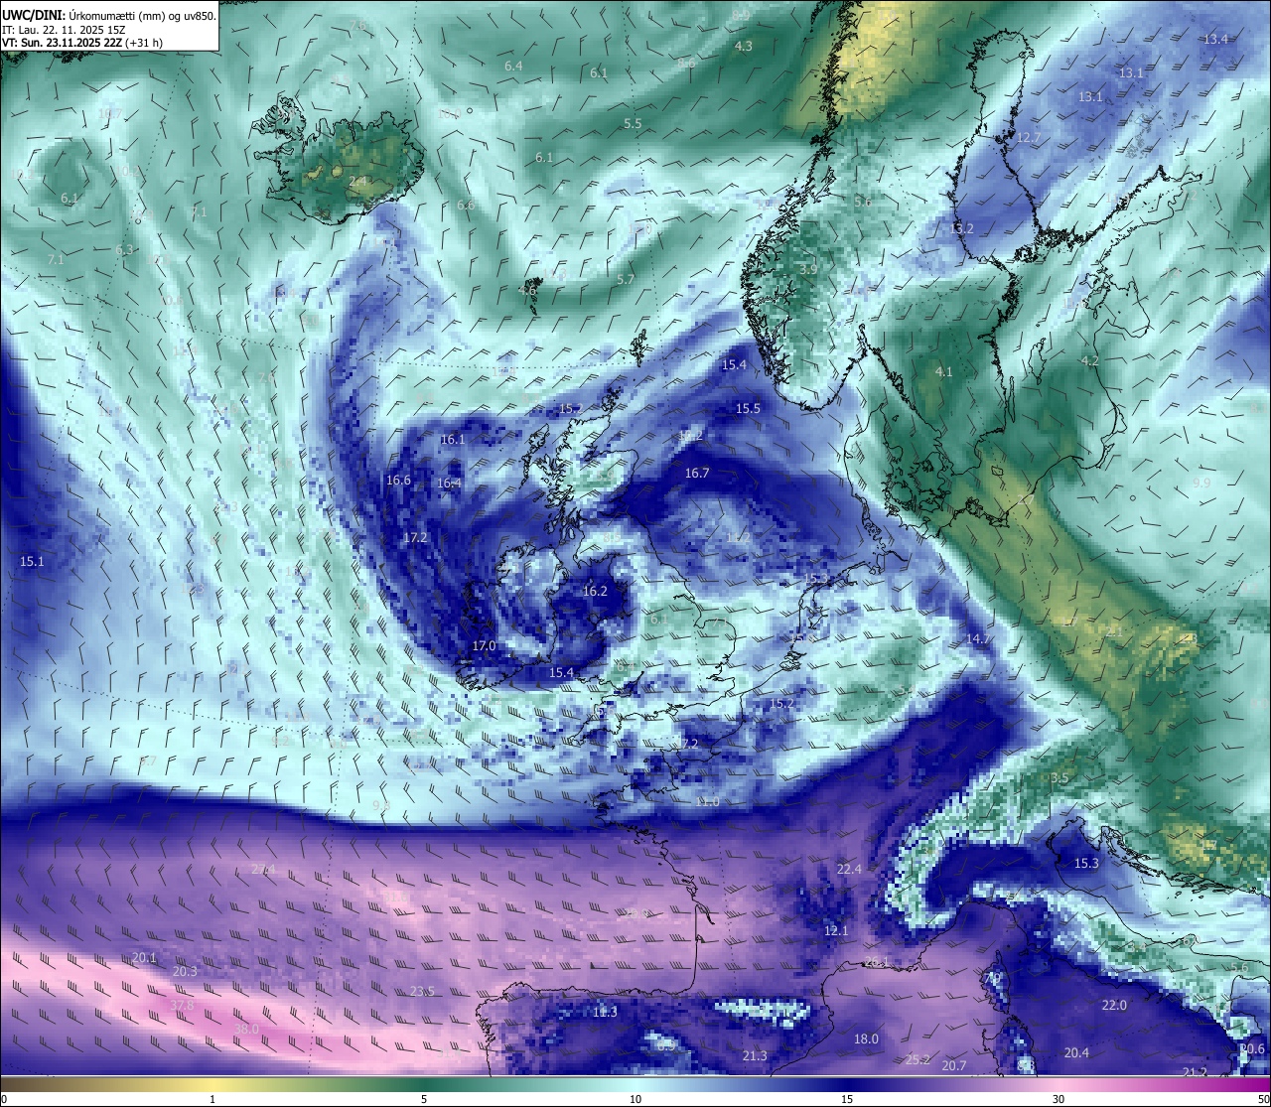Viewport: 1271px width, 1107px height.
Task: Click the map value '16.7'
Action: 697,474
